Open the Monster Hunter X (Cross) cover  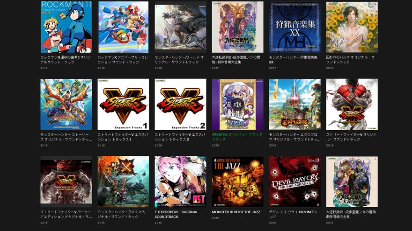pos(123,182)
